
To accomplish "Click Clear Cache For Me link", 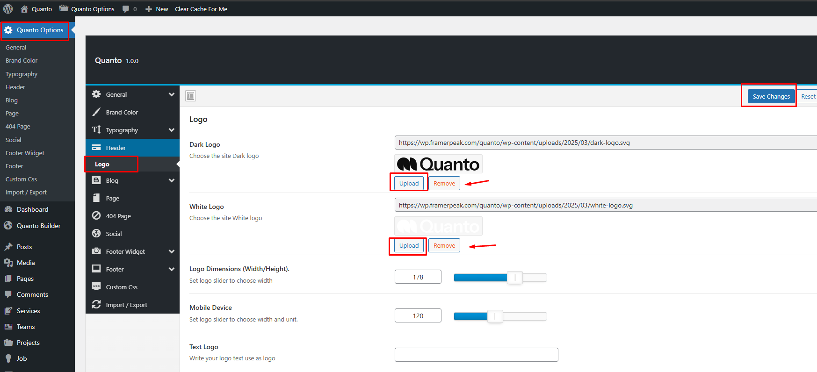I will tap(201, 9).
